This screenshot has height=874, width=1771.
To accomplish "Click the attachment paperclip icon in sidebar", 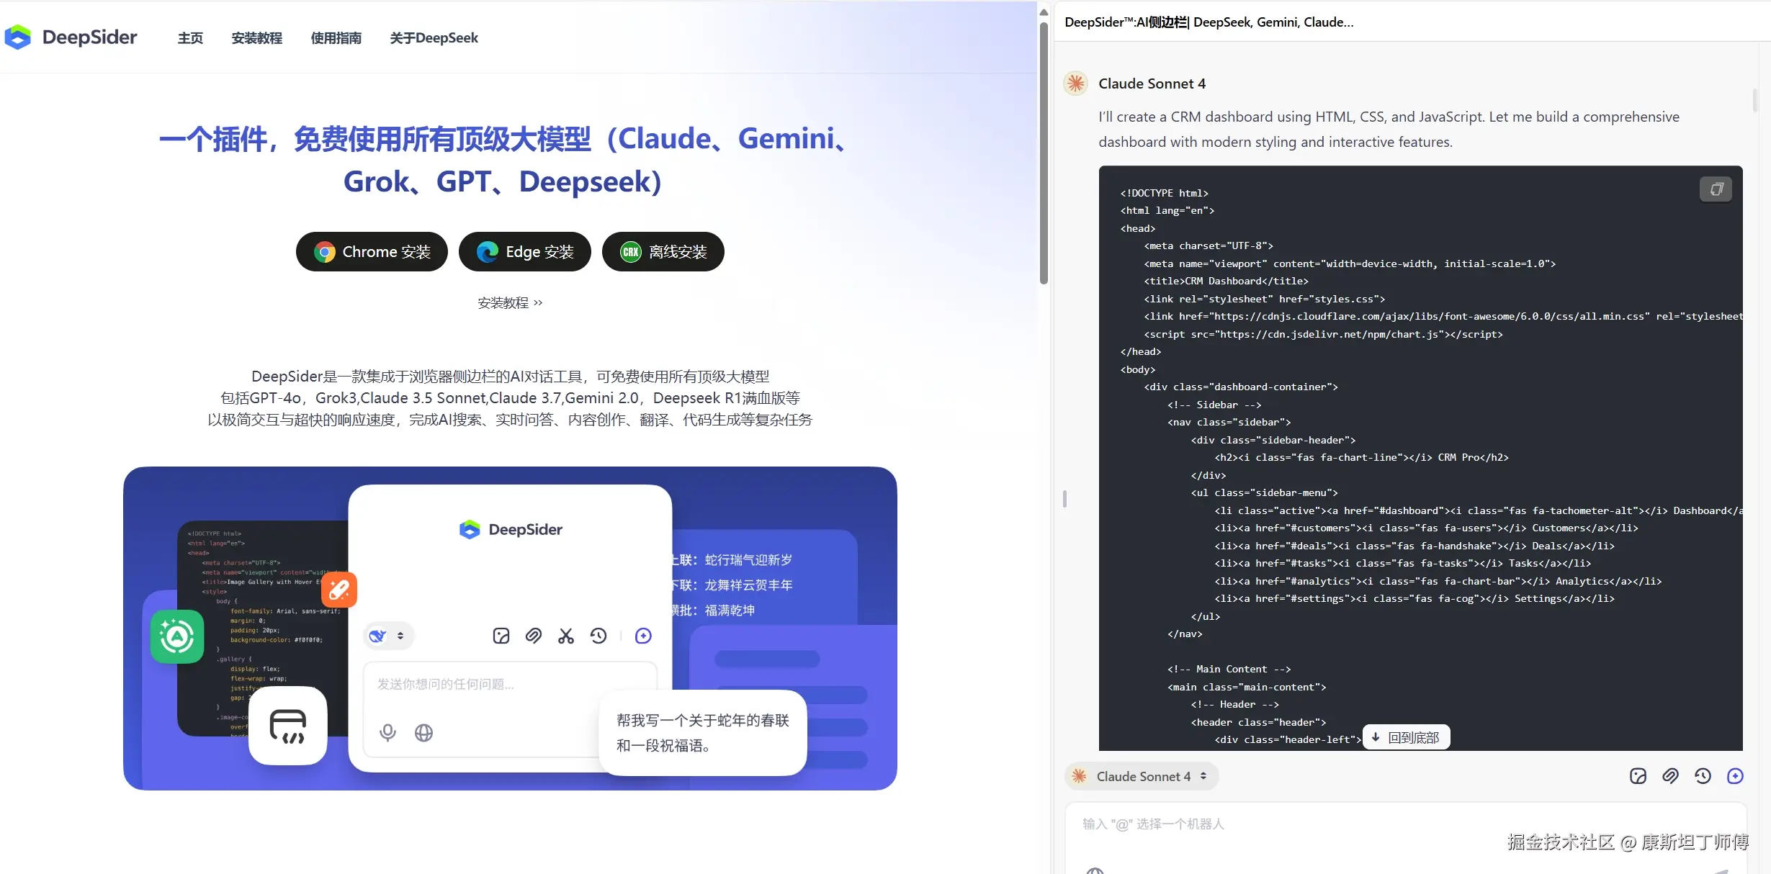I will pyautogui.click(x=1670, y=776).
